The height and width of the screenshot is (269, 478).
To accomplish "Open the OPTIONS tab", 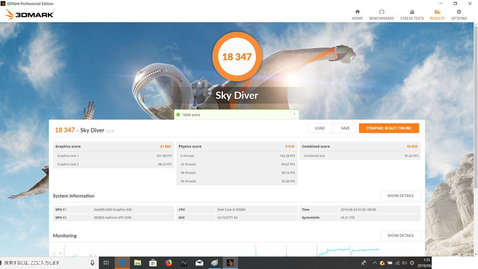I will pyautogui.click(x=459, y=14).
